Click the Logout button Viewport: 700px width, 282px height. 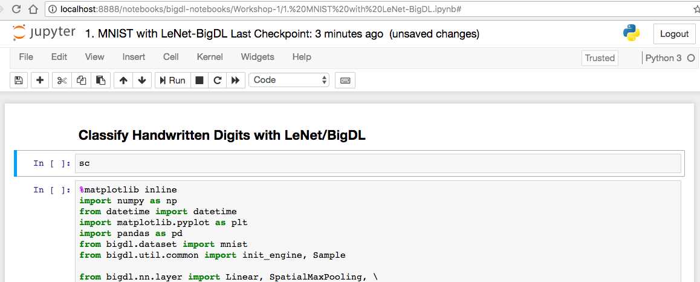coord(674,34)
